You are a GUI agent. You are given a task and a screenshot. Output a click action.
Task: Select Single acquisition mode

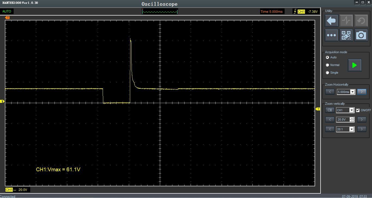327,73
